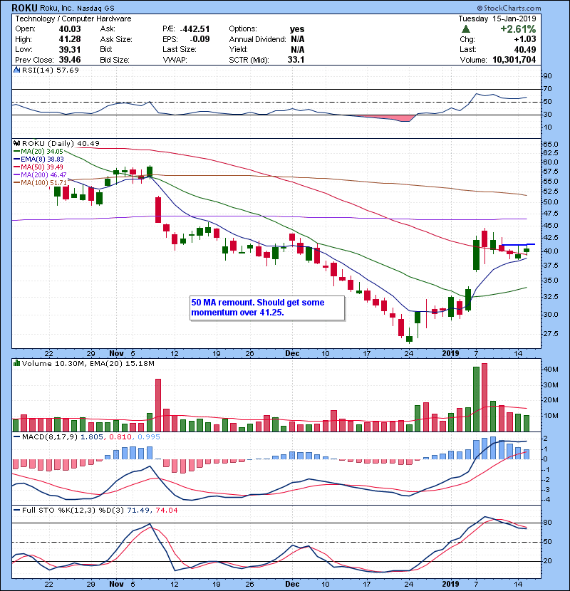
Task: Click the MACD signal value 0.810
Action: tap(120, 437)
